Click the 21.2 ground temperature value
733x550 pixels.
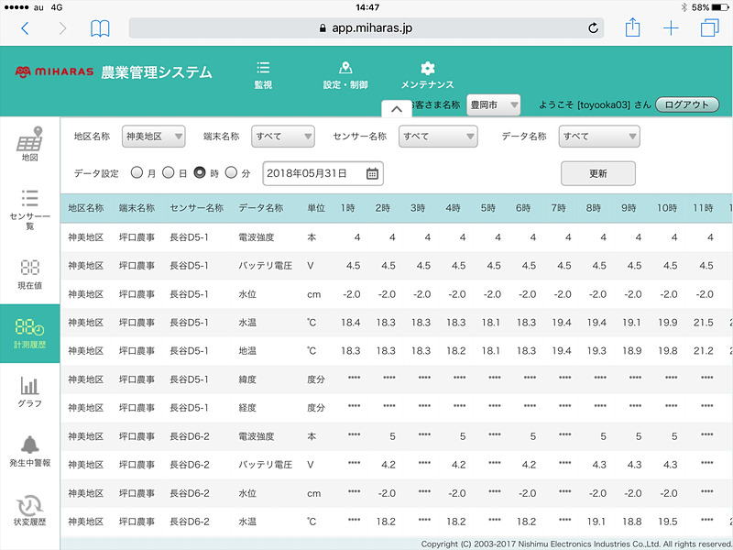[704, 351]
